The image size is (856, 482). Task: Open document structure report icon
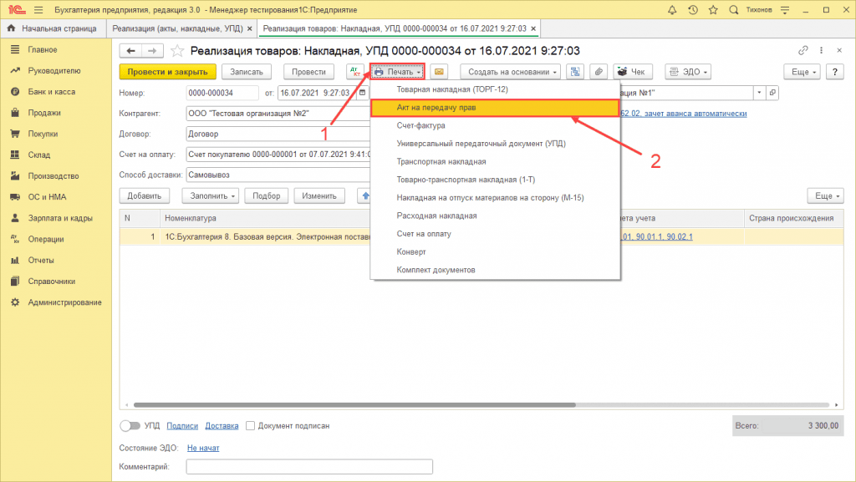pyautogui.click(x=575, y=72)
